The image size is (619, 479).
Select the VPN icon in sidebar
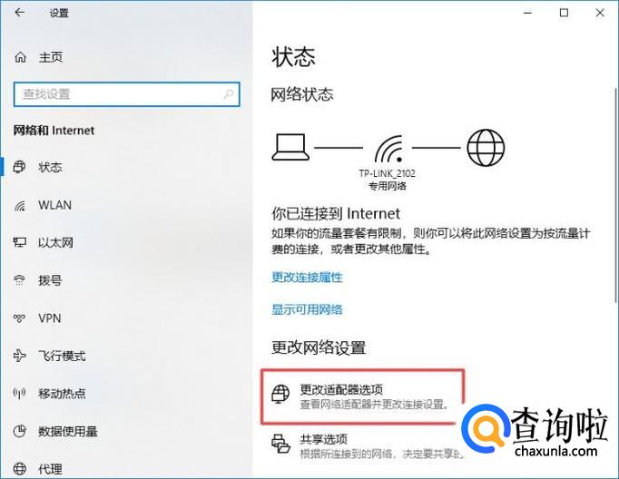pyautogui.click(x=20, y=318)
